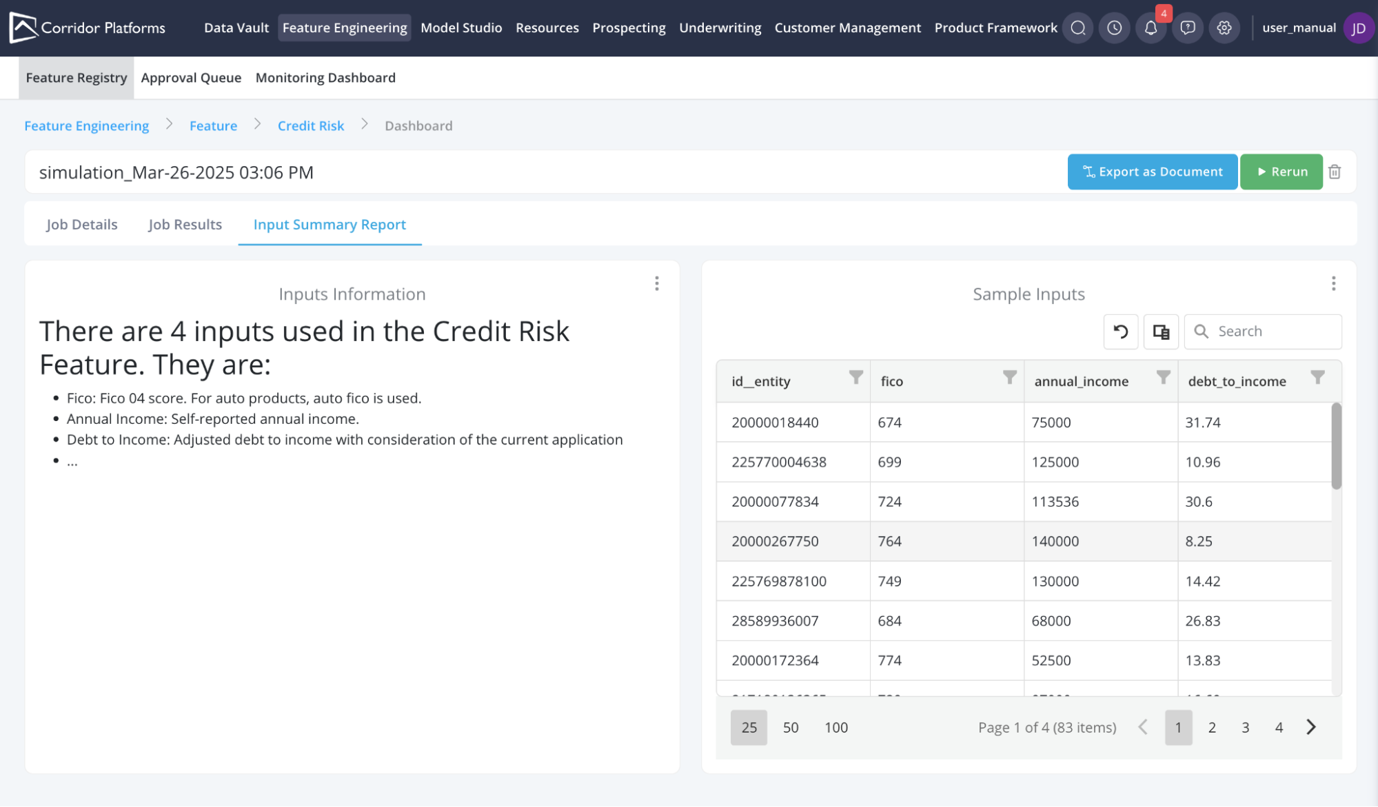Select fico cell 749
Viewport: 1378px width, 807px height.
pos(947,581)
